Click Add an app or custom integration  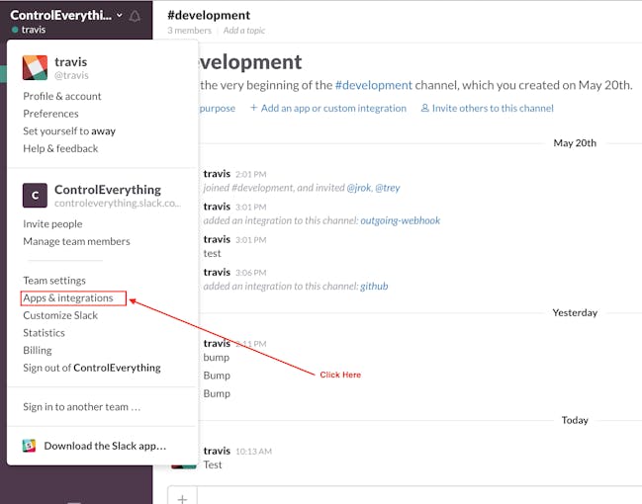pos(333,109)
